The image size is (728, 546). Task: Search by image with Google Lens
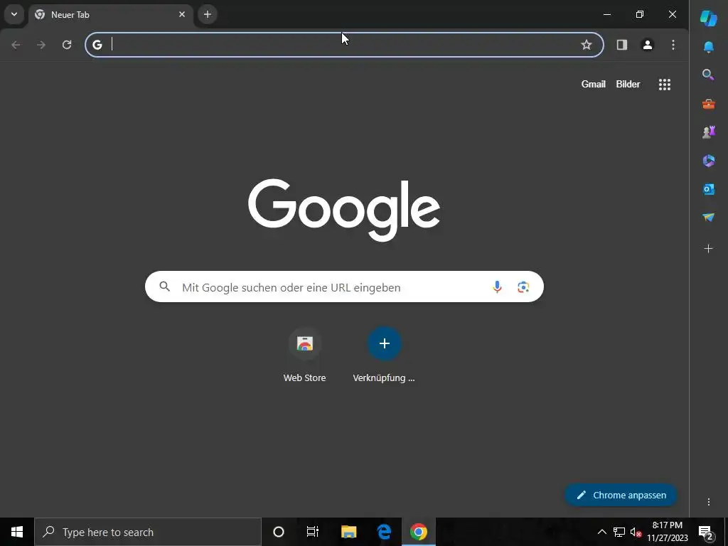click(x=523, y=287)
